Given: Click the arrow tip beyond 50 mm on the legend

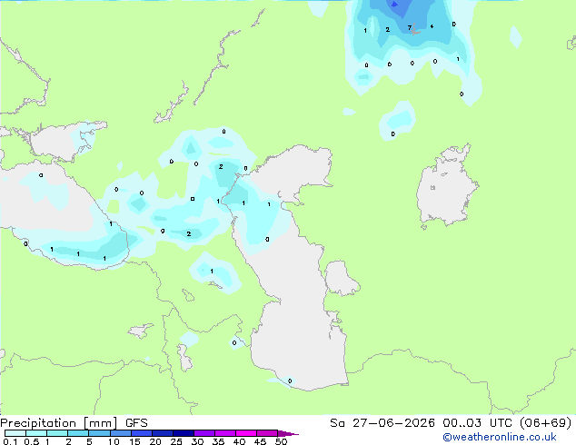Looking at the screenshot, I should pos(289,433).
